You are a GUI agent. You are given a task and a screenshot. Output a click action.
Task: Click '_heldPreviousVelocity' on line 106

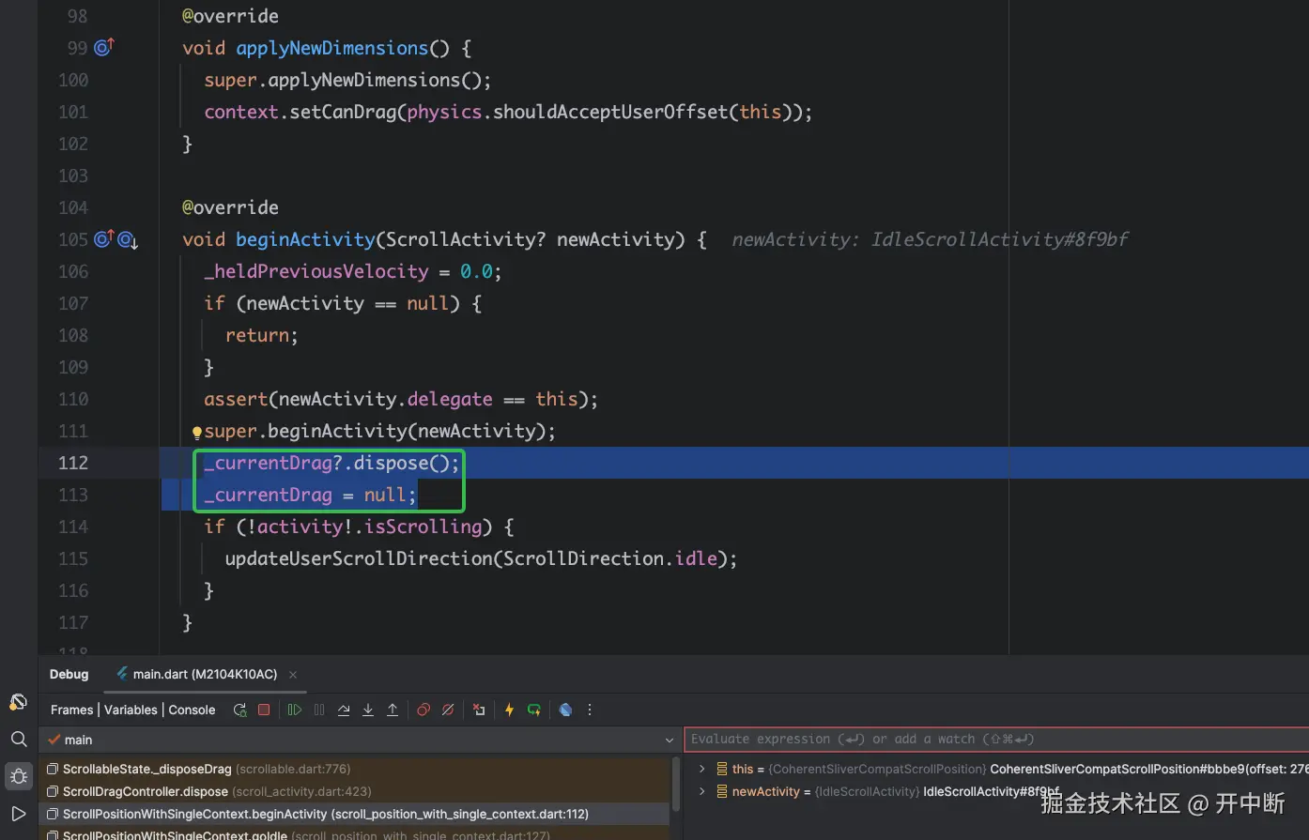316,271
